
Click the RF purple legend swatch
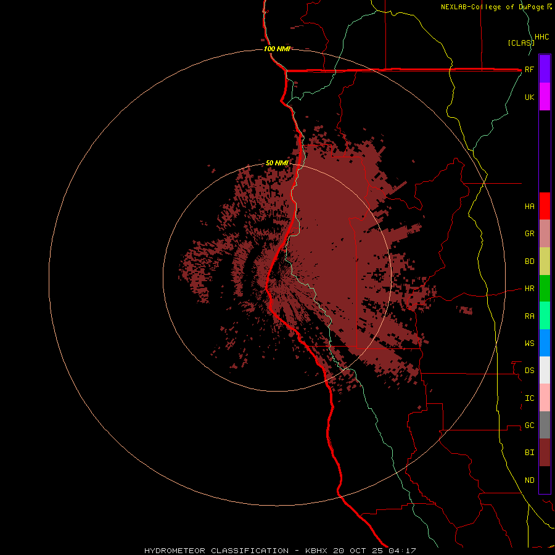click(x=545, y=68)
